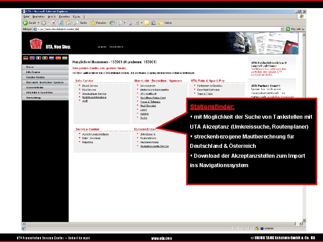Click the Impressum link in header
Viewport: 323px width, 242px height.
[x=116, y=47]
